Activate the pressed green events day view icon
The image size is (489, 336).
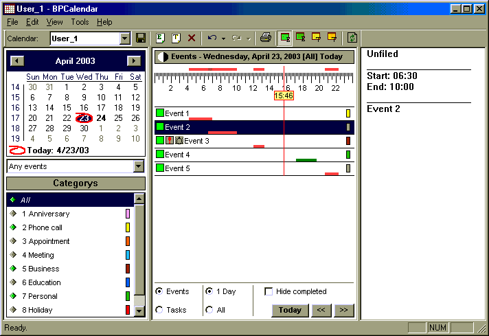click(x=285, y=38)
